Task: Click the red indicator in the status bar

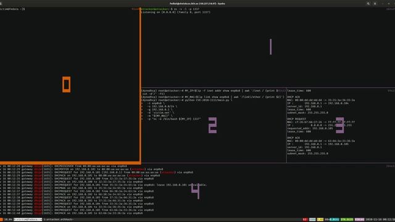Action: [305, 220]
